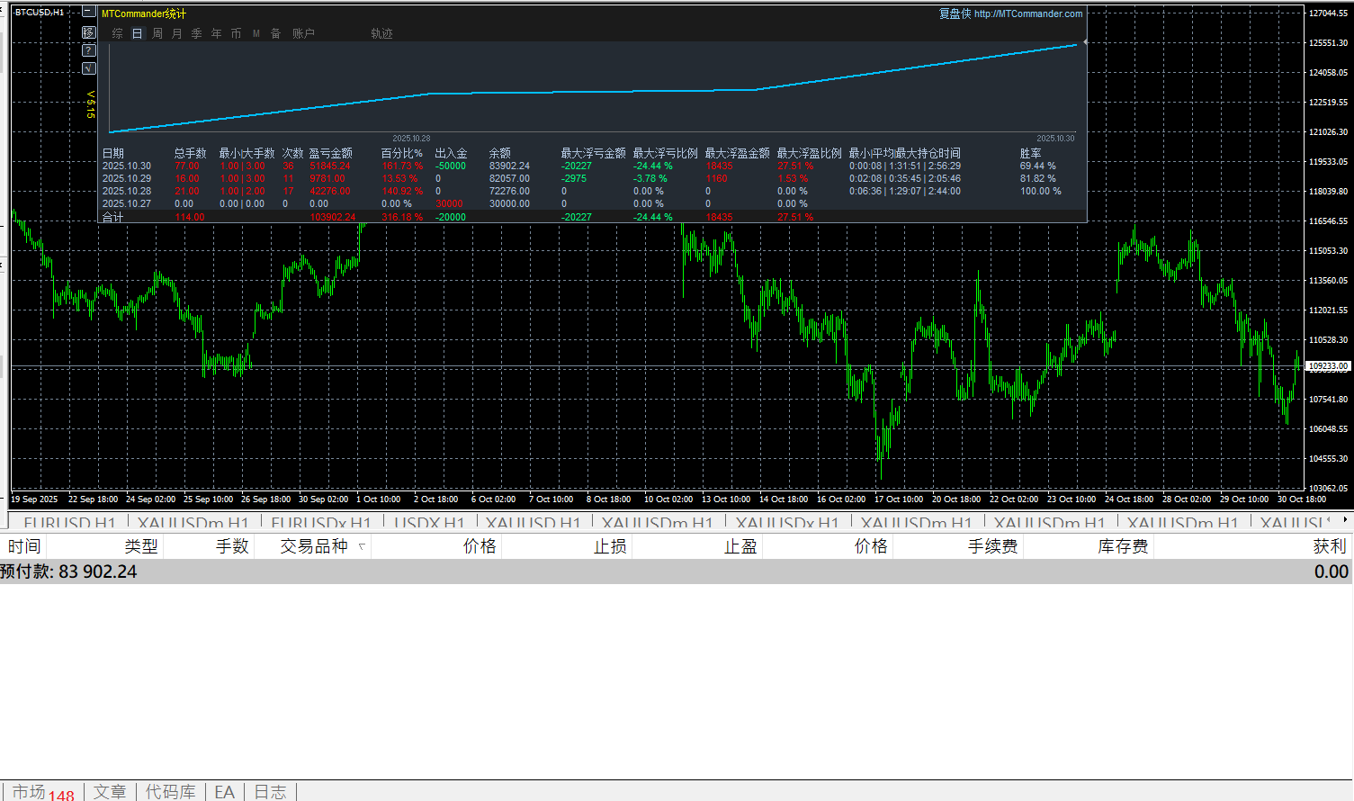The image size is (1354, 801).
Task: Select the 季 quarterly tab
Action: point(196,33)
